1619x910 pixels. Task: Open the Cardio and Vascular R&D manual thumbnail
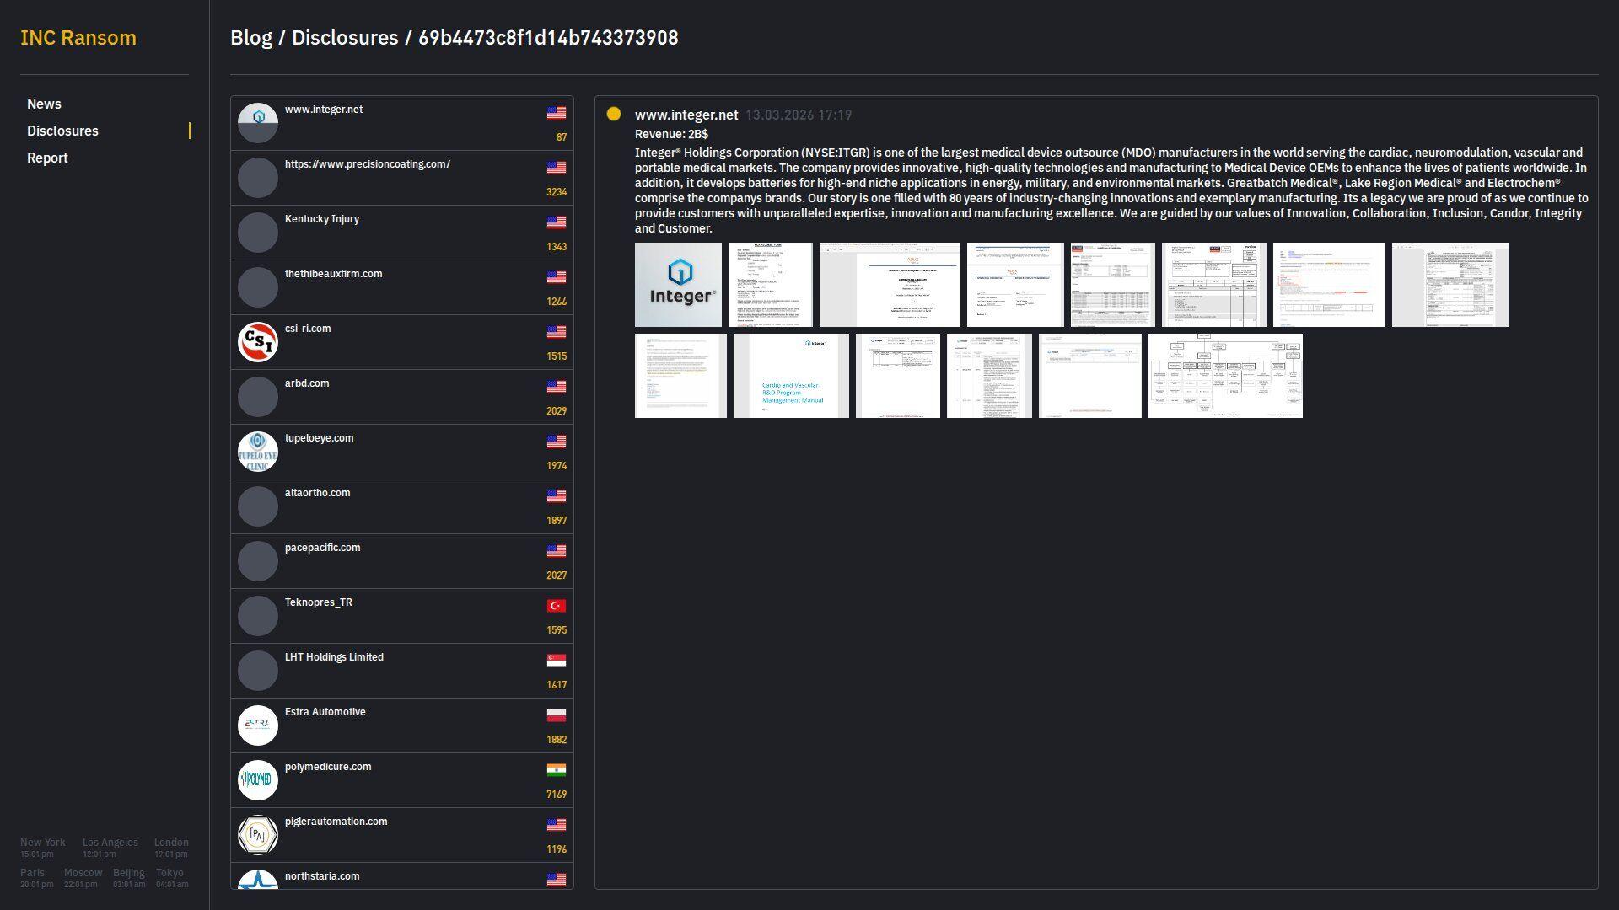tap(791, 376)
